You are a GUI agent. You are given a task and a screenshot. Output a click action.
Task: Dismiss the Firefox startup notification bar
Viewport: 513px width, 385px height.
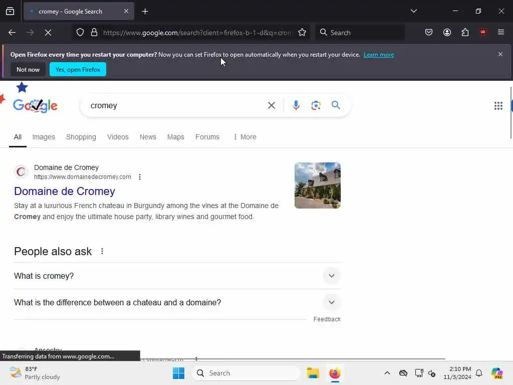pos(500,54)
